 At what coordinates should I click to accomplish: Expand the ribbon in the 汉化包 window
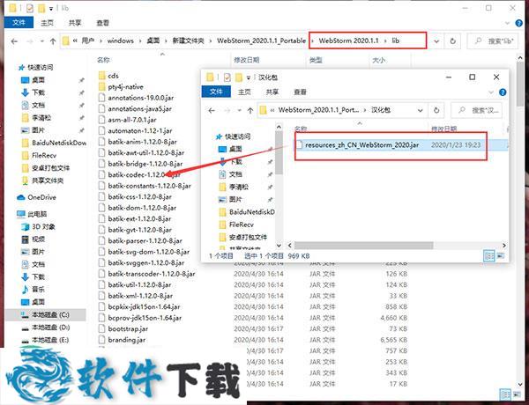point(491,92)
